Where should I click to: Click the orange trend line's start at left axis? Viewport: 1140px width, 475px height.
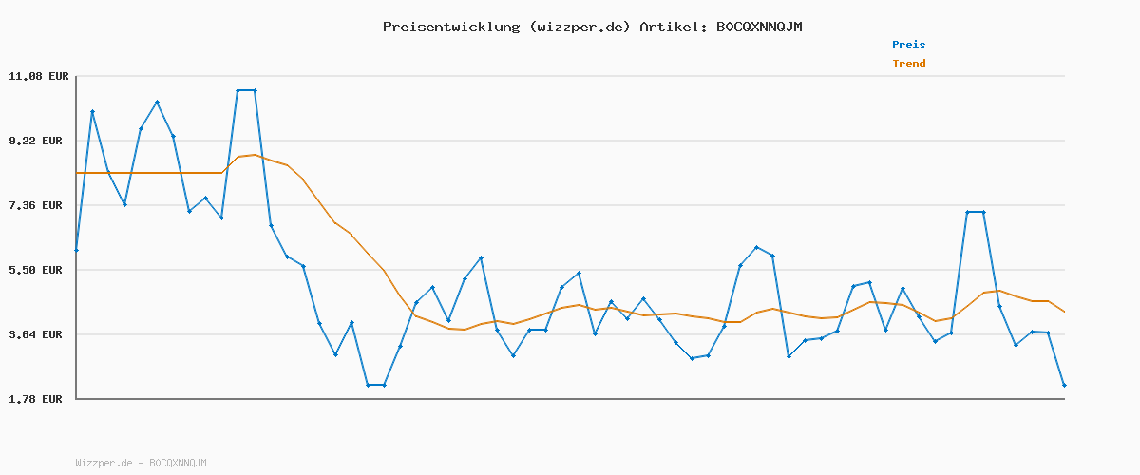pos(77,173)
